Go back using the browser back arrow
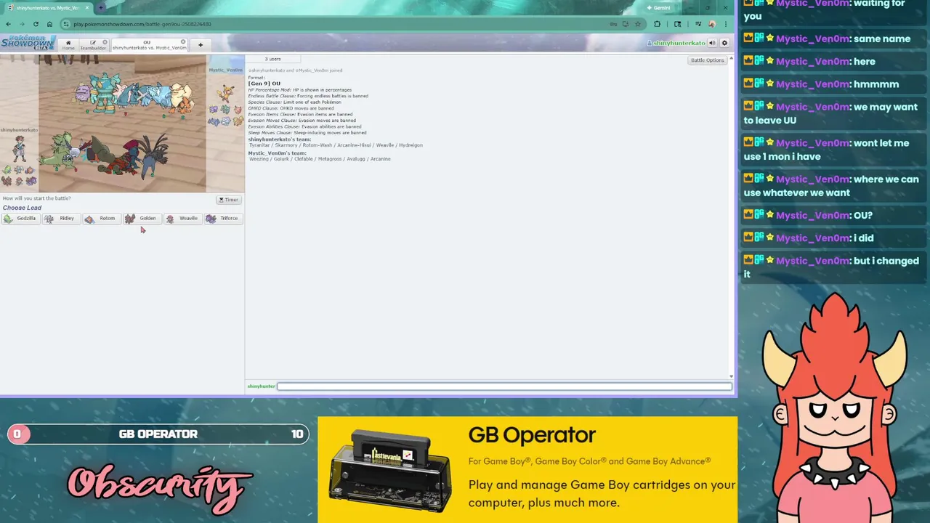This screenshot has height=523, width=930. (x=8, y=24)
